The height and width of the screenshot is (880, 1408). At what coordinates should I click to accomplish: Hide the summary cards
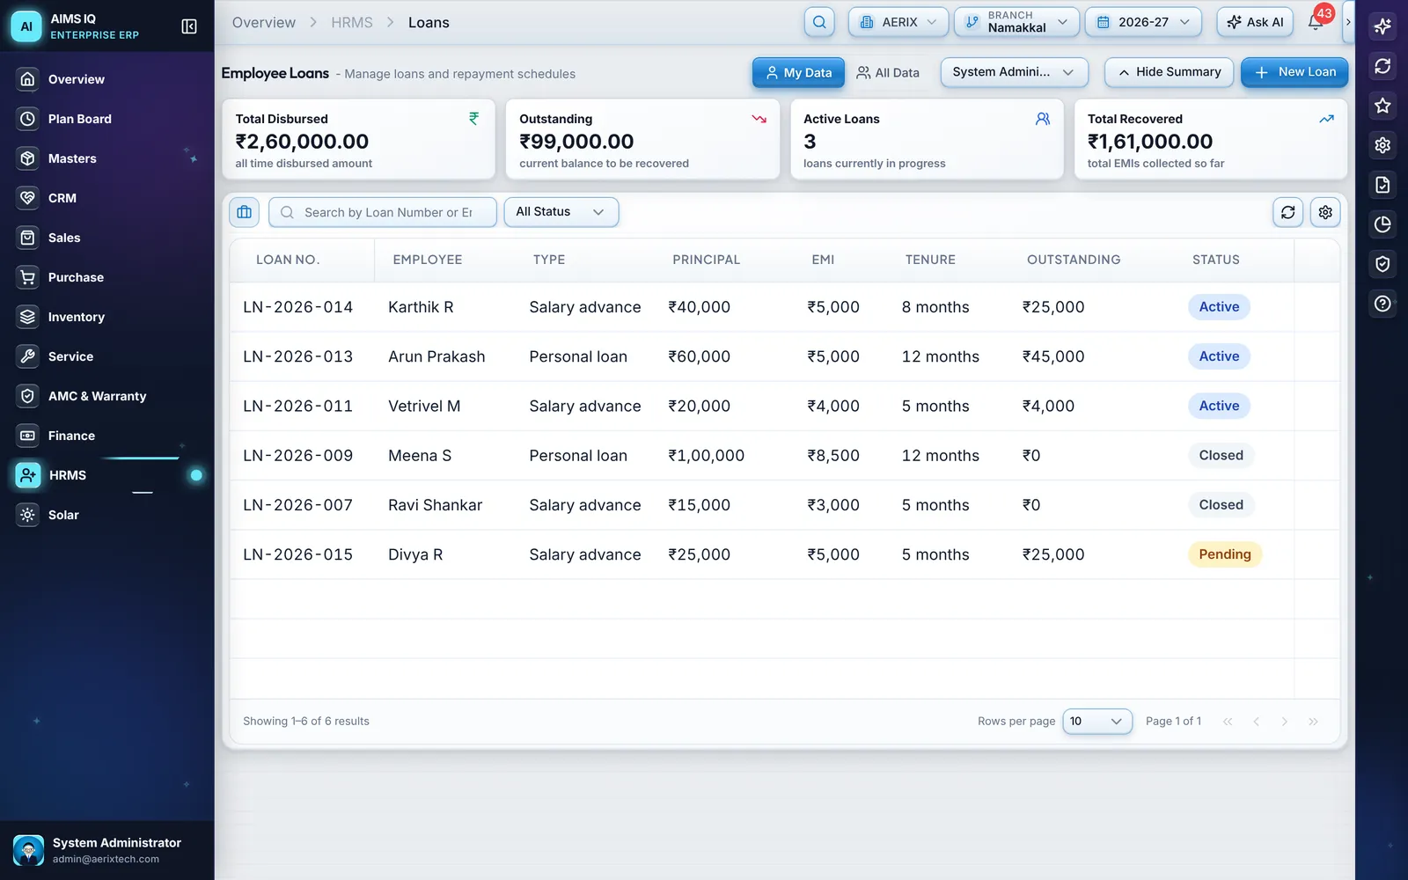tap(1169, 72)
